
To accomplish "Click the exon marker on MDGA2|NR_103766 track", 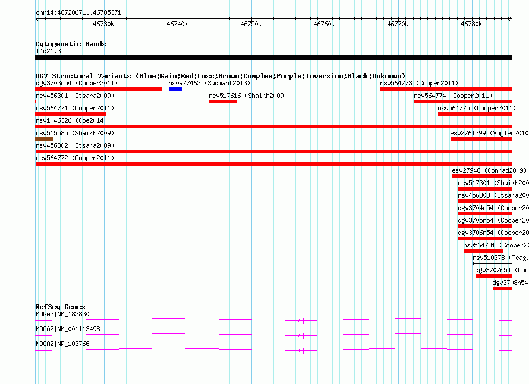I will tap(303, 351).
